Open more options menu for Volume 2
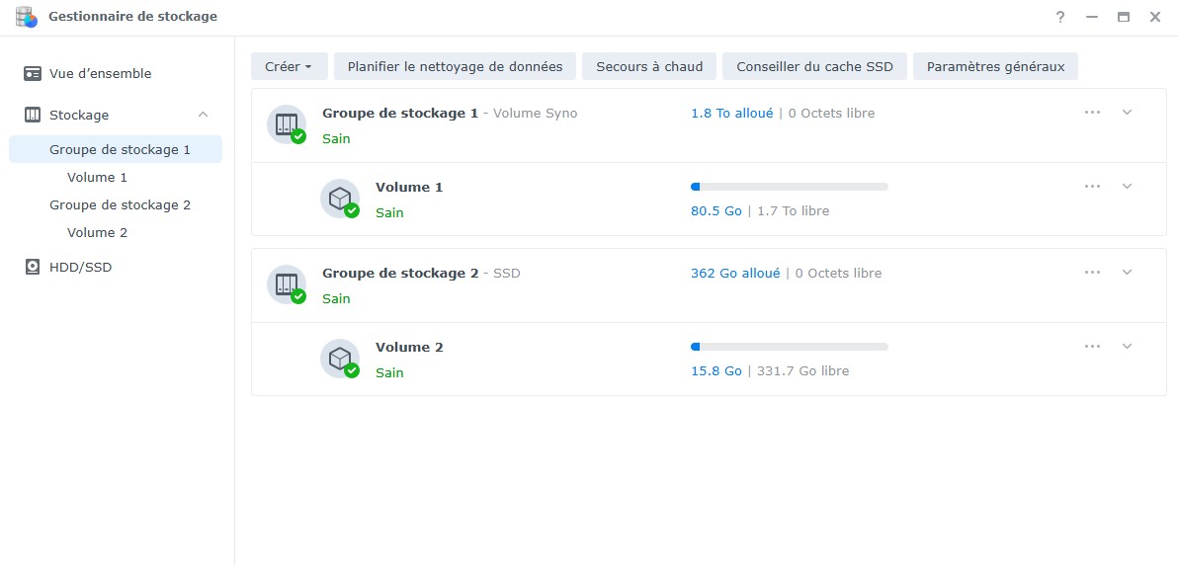This screenshot has height=565, width=1178. coord(1092,347)
